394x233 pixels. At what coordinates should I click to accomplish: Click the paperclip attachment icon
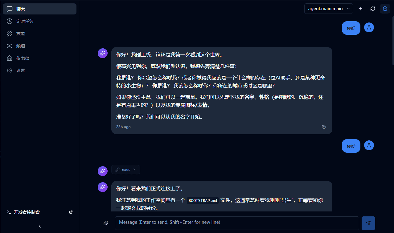pos(106,223)
